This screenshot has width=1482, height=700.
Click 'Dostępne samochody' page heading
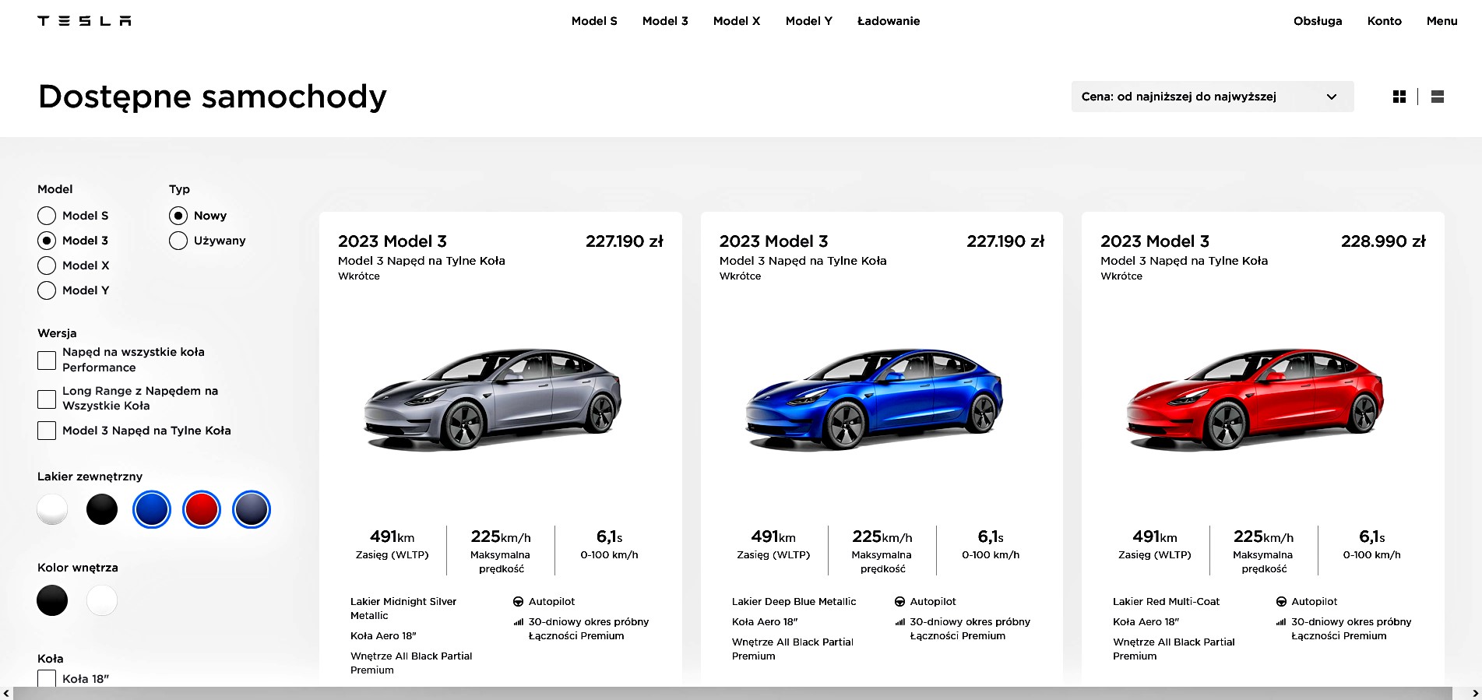pos(213,97)
